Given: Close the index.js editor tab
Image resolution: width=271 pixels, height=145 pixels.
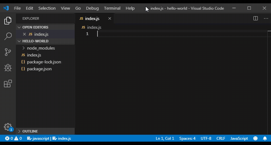Looking at the screenshot, I should (110, 18).
